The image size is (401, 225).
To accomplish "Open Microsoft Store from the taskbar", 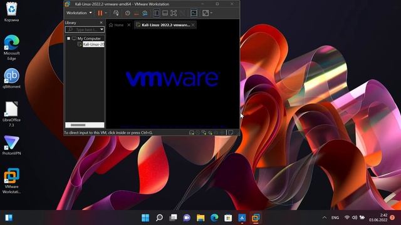I will click(228, 217).
